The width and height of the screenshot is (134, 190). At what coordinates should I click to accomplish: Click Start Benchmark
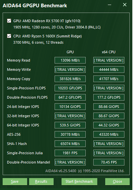tap(79, 181)
